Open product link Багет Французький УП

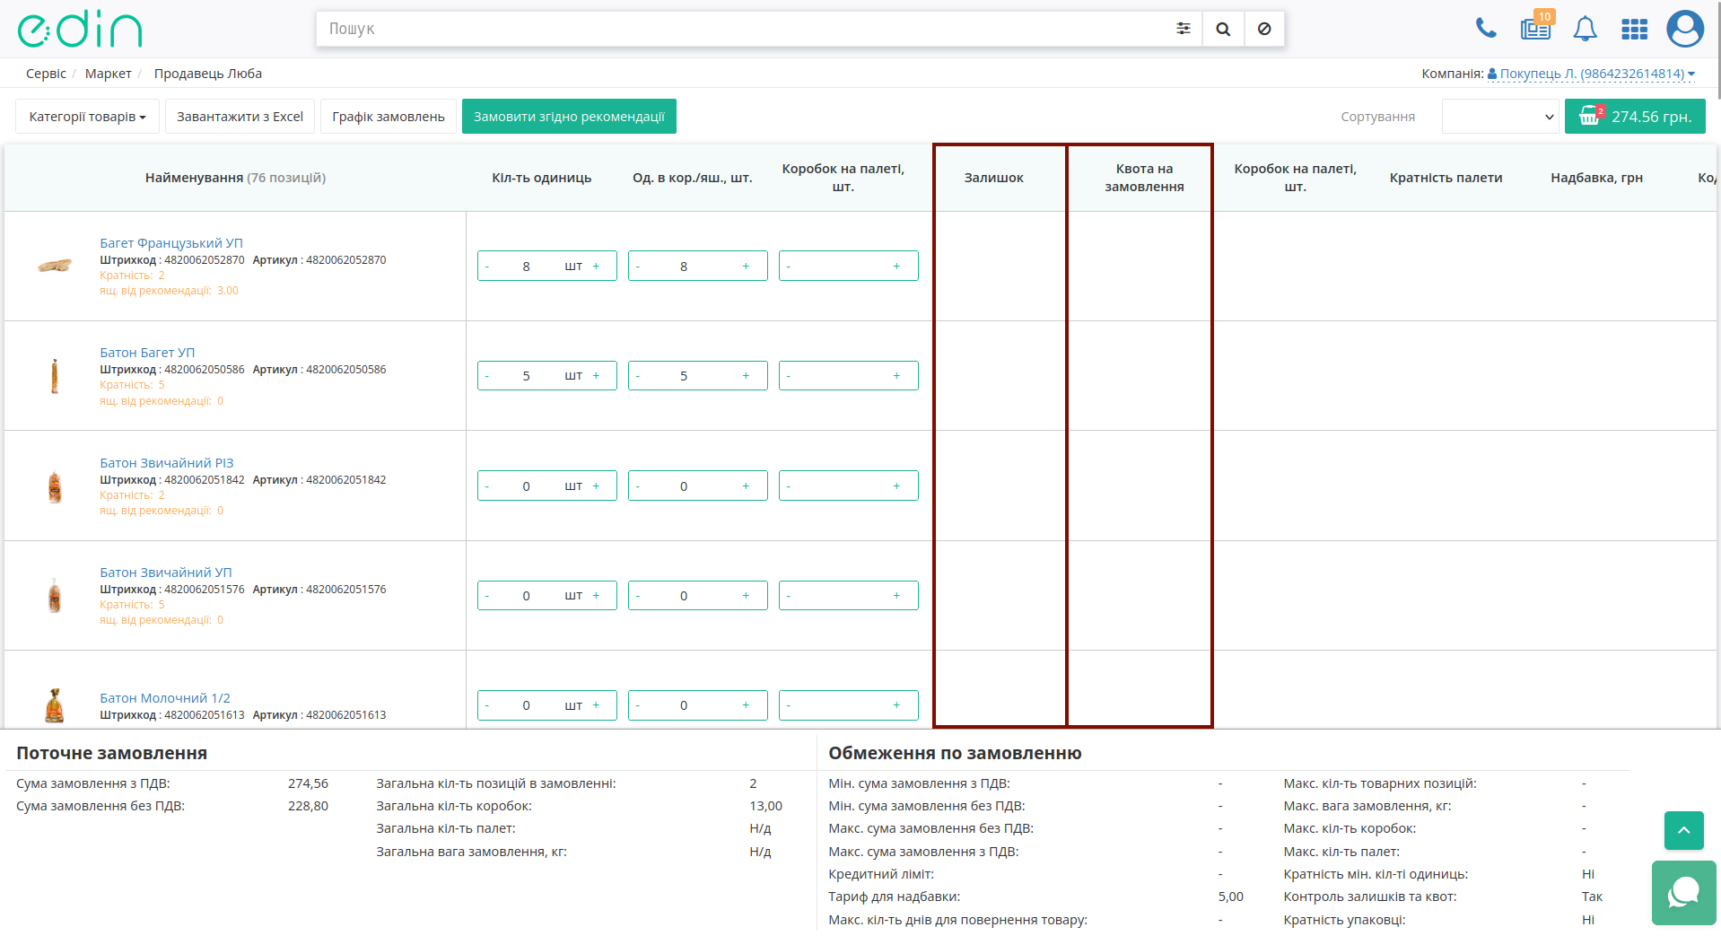(171, 243)
